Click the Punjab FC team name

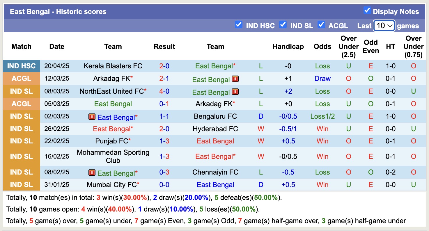click(x=112, y=141)
